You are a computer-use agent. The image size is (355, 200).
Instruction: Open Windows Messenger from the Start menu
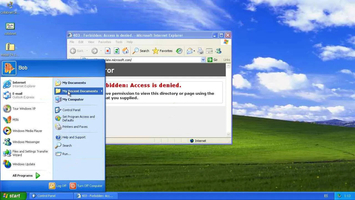click(x=27, y=142)
